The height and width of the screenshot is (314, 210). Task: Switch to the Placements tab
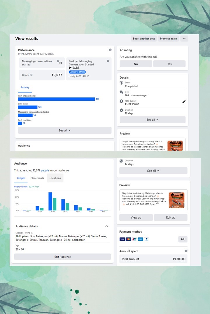[x=37, y=178]
